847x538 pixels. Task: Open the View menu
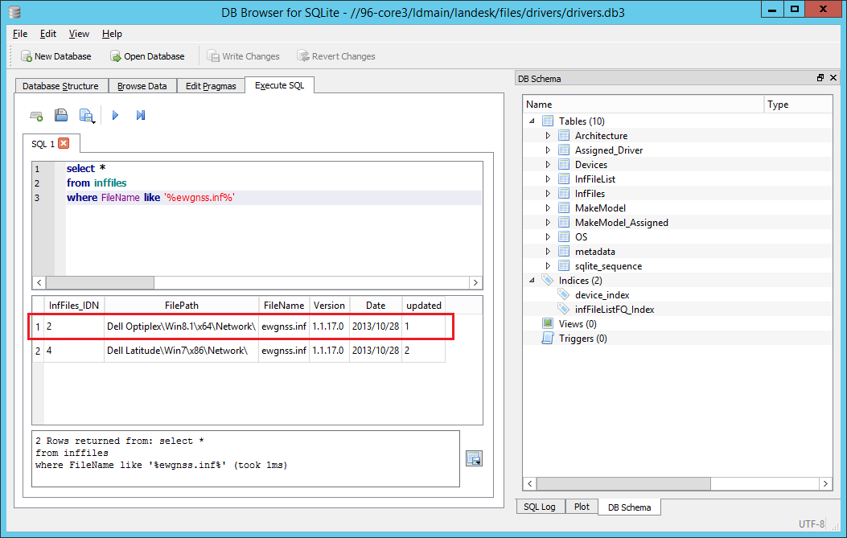[78, 34]
